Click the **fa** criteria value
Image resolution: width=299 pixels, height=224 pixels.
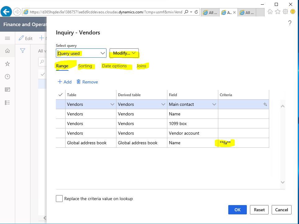point(225,143)
